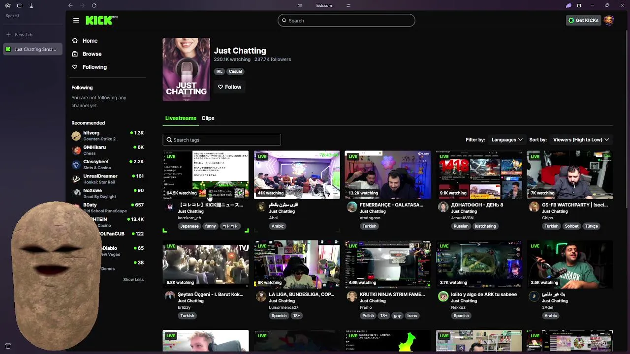This screenshot has height=354, width=630.
Task: Open streamer name link atadogann
Action: (x=370, y=218)
